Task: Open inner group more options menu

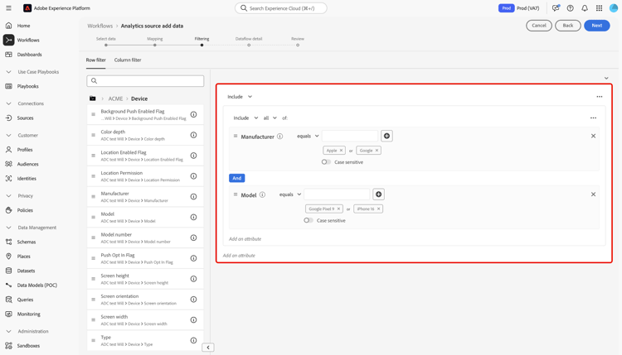Action: [x=593, y=118]
